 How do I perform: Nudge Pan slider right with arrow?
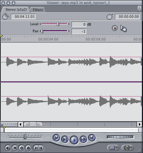(69, 31)
